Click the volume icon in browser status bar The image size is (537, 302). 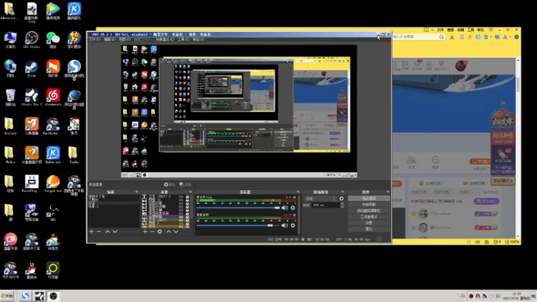click(x=478, y=242)
